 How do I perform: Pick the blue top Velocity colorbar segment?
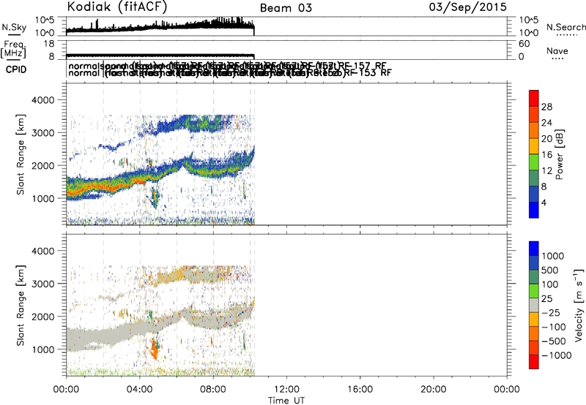pyautogui.click(x=534, y=249)
